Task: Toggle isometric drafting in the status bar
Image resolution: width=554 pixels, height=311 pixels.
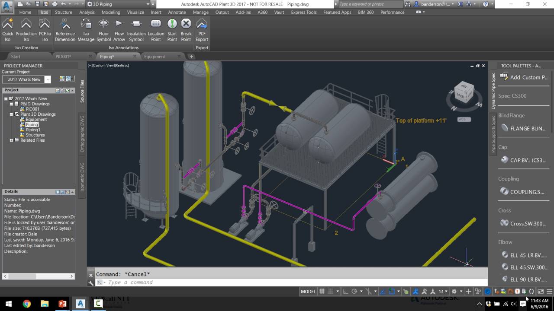Action: pyautogui.click(x=369, y=292)
